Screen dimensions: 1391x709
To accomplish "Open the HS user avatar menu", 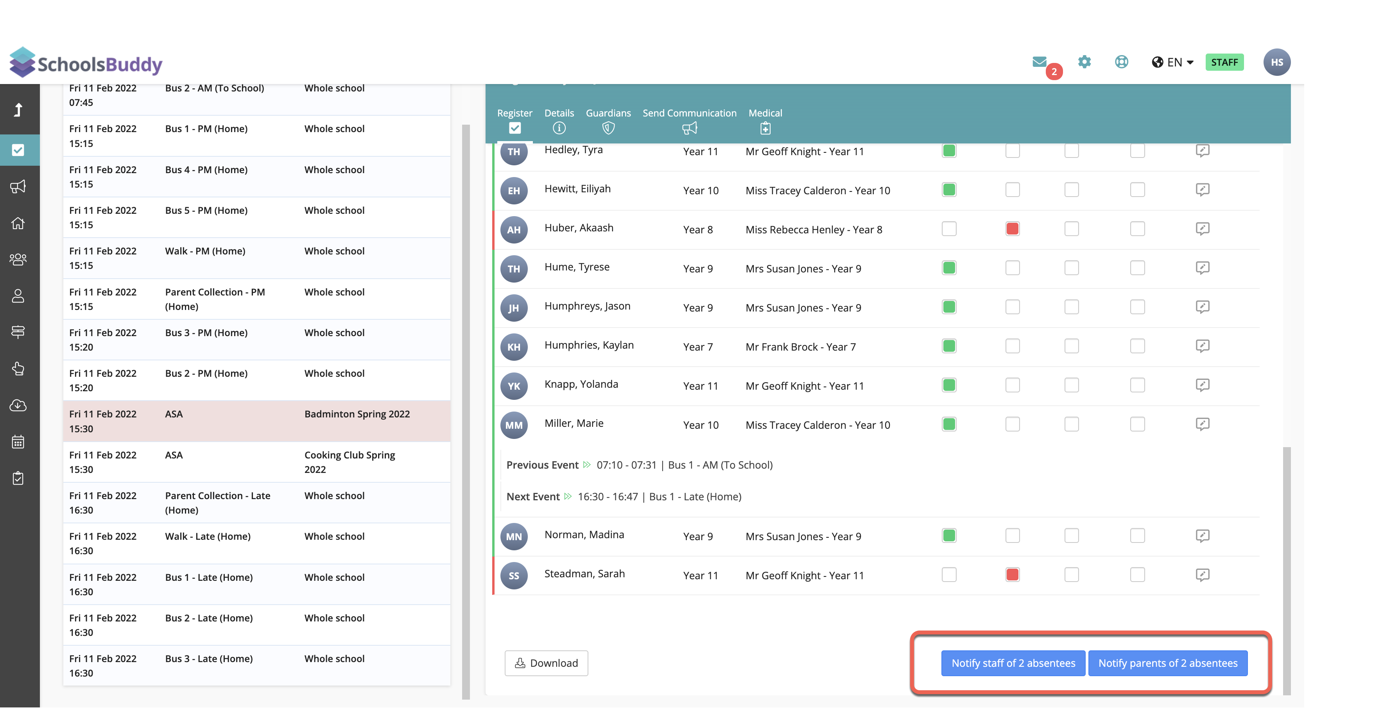I will [x=1276, y=63].
